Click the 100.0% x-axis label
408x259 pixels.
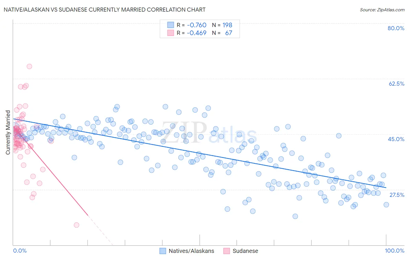point(395,251)
